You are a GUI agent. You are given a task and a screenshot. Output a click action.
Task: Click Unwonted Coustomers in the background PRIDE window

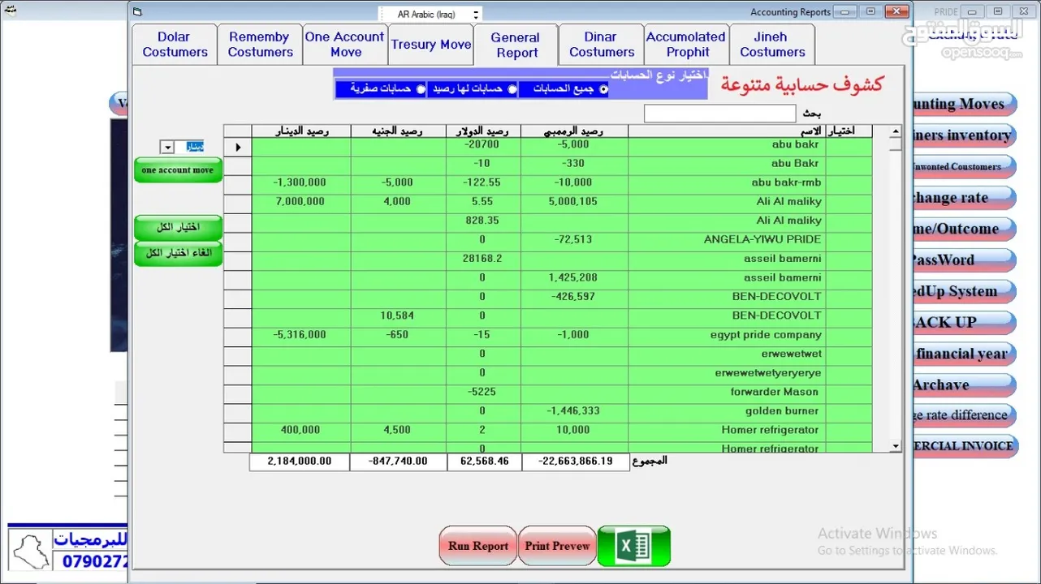964,166
